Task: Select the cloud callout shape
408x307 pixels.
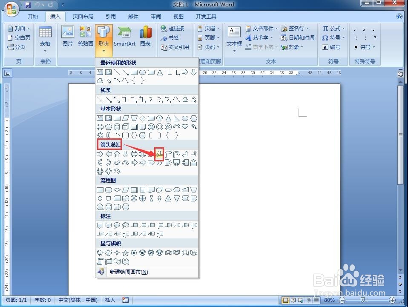Action: point(125,225)
